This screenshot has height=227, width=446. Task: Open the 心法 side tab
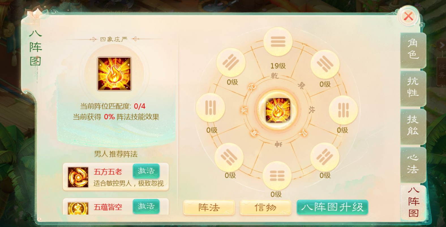(413, 164)
